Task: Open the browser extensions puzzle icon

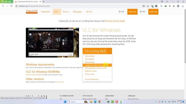Action: (x=174, y=6)
